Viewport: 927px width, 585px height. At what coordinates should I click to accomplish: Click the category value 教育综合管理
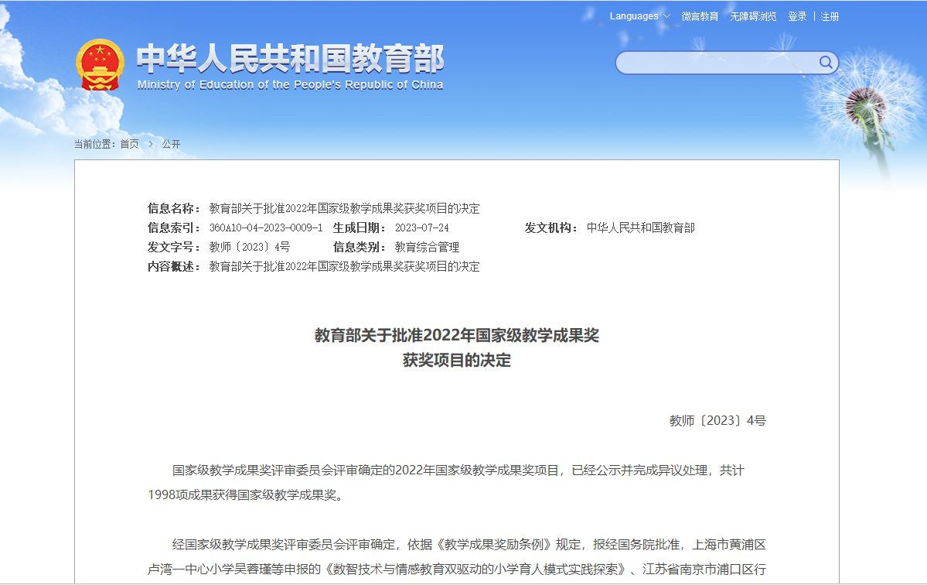[x=427, y=248]
